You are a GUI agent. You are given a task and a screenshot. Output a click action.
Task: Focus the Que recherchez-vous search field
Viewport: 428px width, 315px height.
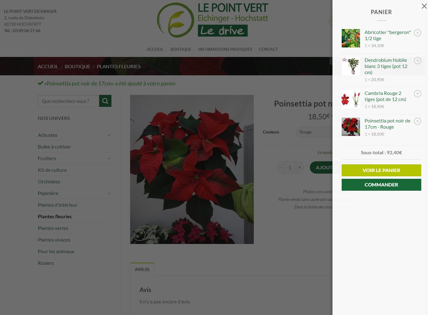(69, 101)
